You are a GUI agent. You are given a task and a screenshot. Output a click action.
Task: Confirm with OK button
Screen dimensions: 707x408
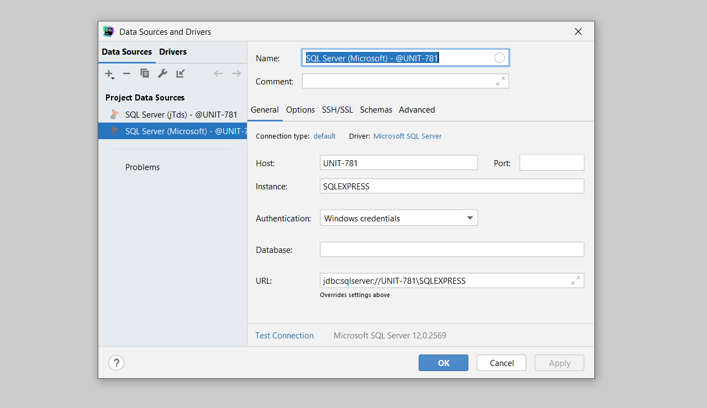(444, 363)
